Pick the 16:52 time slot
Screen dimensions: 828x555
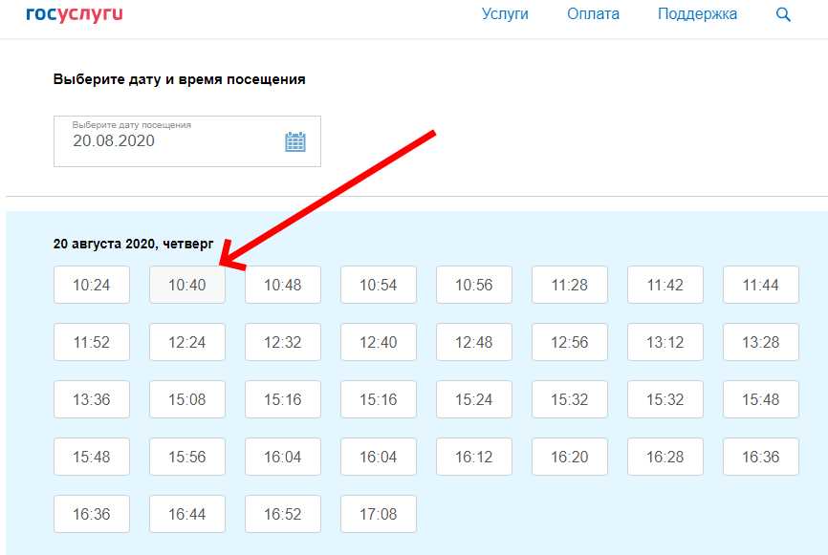coord(283,514)
